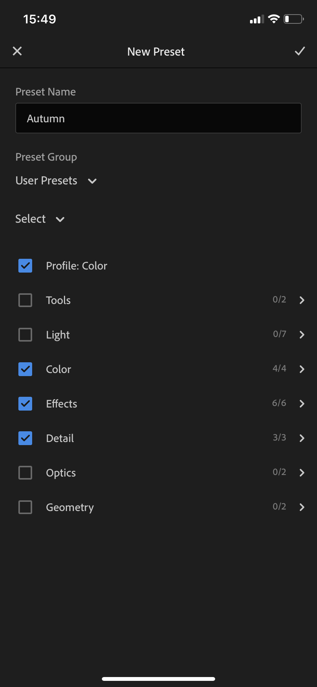Open the User Presets group dropdown
Image resolution: width=317 pixels, height=687 pixels.
click(x=56, y=181)
